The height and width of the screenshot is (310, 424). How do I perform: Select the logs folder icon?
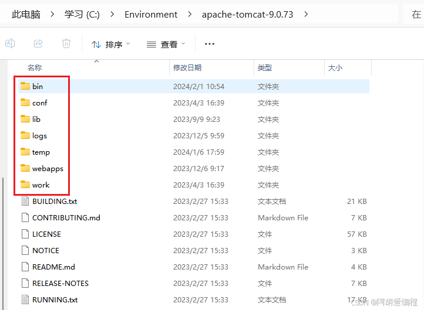point(25,135)
